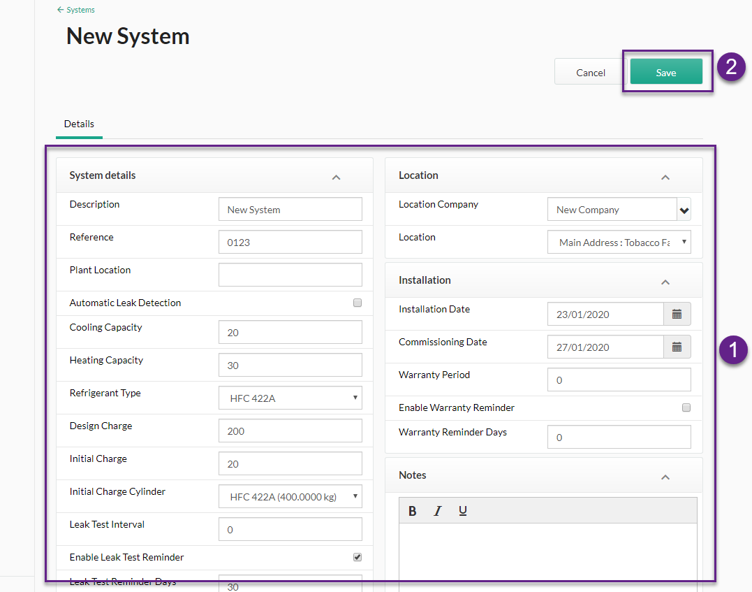
Task: Click the Installation Date text field
Action: [x=606, y=314]
